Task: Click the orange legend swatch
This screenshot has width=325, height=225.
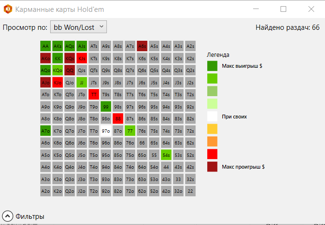Action: 212,142
